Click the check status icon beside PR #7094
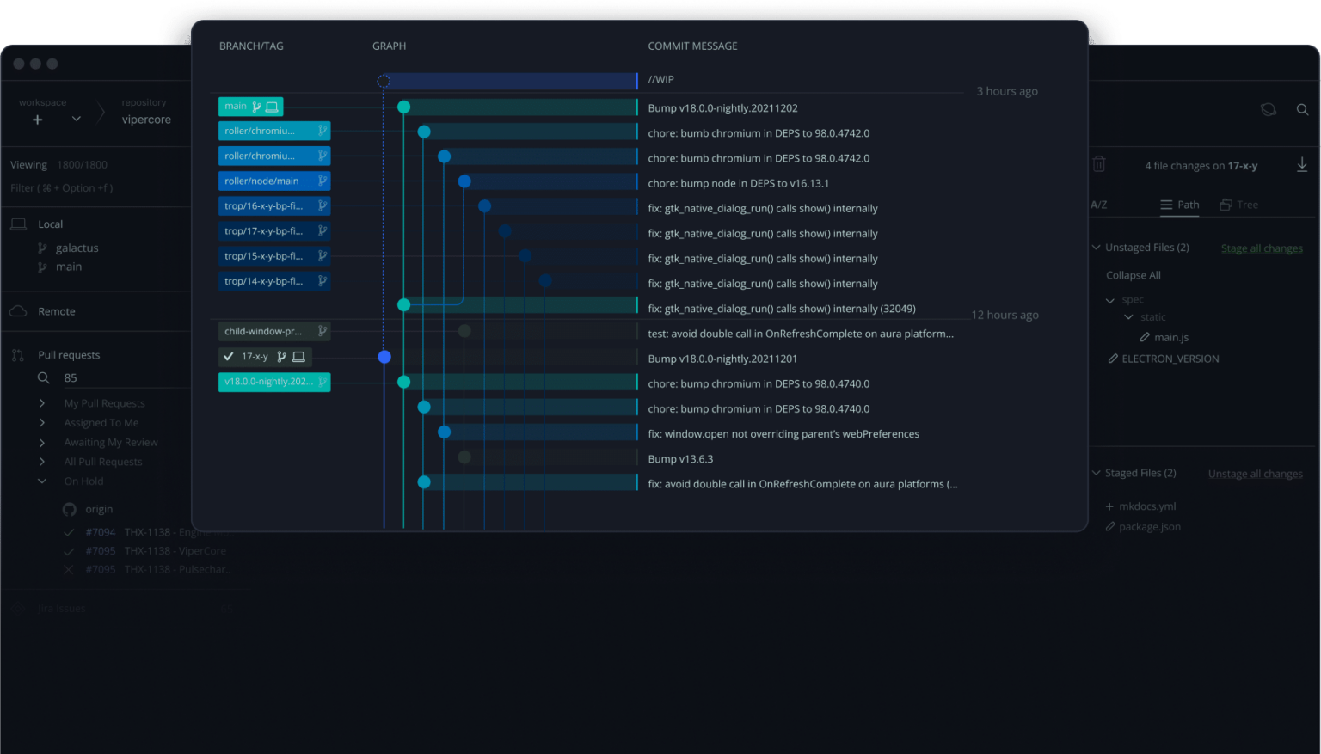This screenshot has height=754, width=1321. pos(69,531)
